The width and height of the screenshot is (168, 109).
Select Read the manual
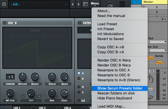[x=120, y=16]
